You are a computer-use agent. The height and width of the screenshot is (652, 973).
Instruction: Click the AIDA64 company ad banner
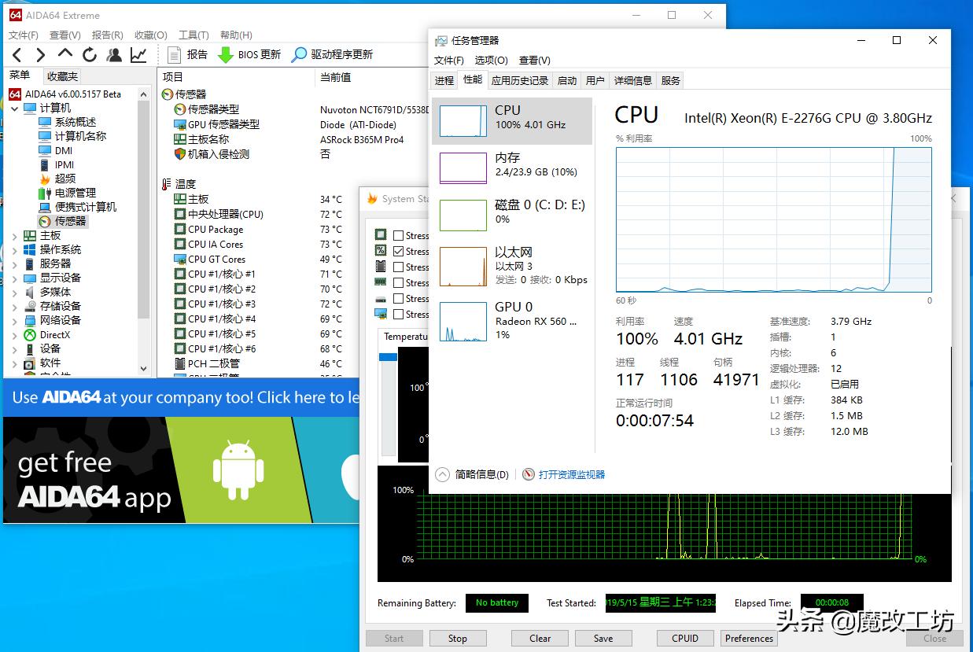(182, 397)
